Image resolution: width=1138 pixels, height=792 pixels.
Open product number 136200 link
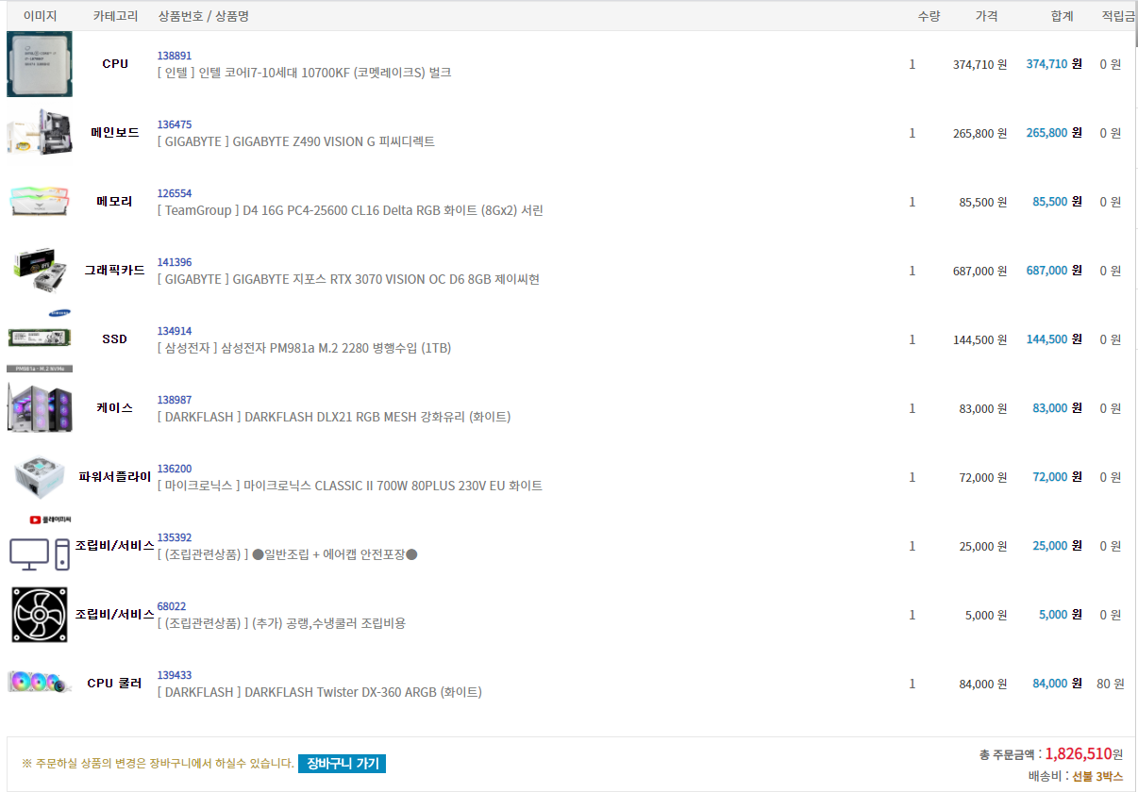click(x=175, y=469)
